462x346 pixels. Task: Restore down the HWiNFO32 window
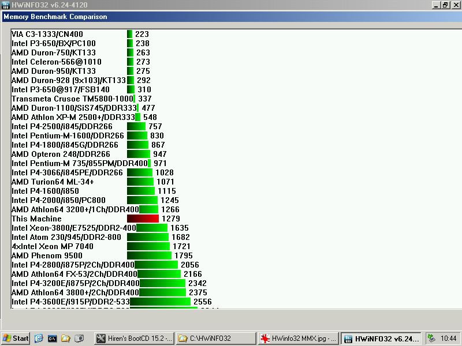click(x=445, y=5)
